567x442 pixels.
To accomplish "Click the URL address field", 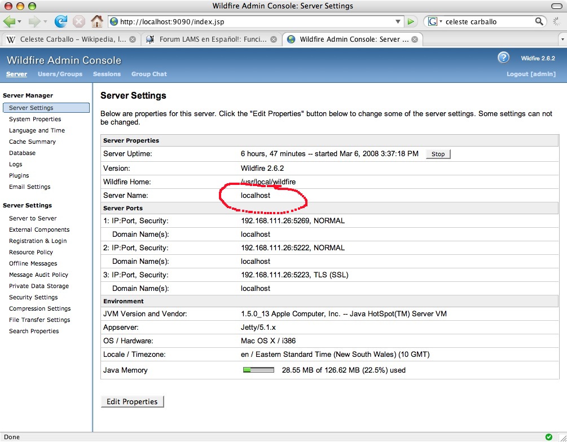I will tap(254, 21).
